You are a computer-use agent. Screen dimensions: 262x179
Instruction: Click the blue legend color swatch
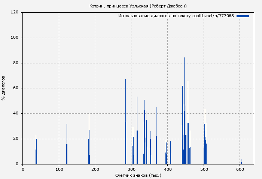pos(243,16)
